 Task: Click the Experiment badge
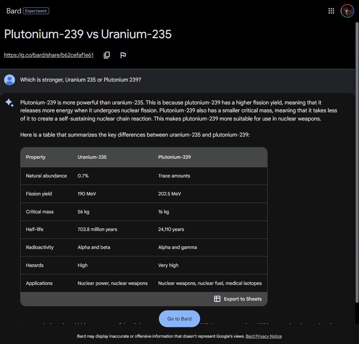[x=36, y=11]
